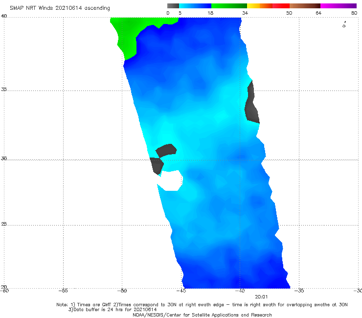362x318 pixels.
Task: Click the gray 0-5 segment of color bar
Action: 173,6
